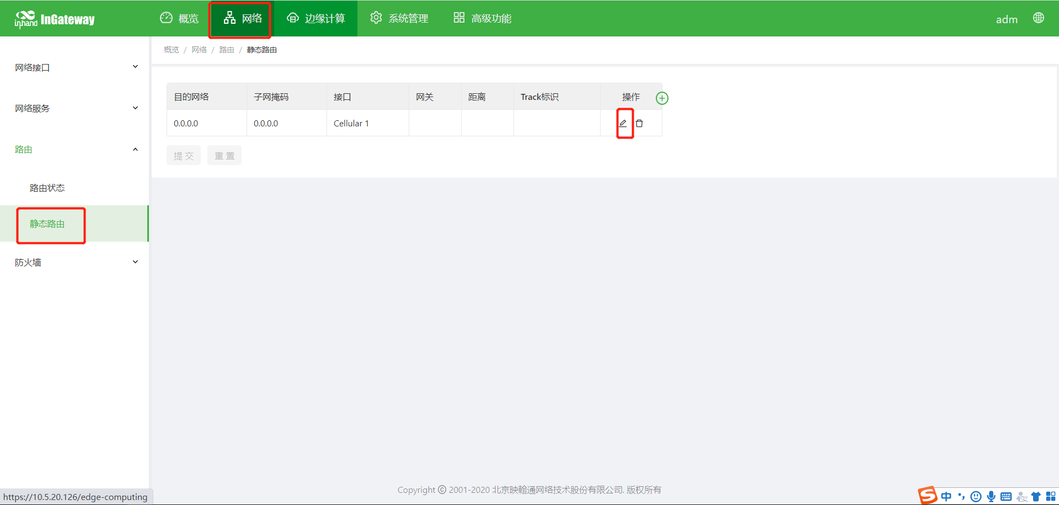Click the InGateway logo
The image size is (1059, 505).
pos(55,18)
